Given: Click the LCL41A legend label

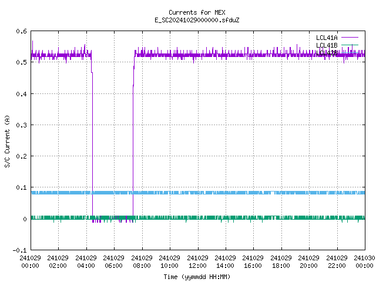Looking at the screenshot, I should (327, 38).
